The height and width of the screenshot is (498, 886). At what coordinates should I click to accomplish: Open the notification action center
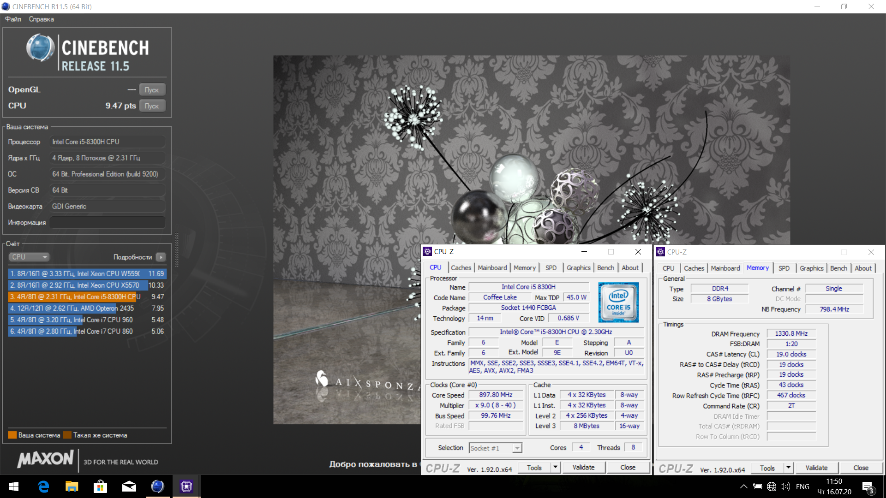point(868,487)
